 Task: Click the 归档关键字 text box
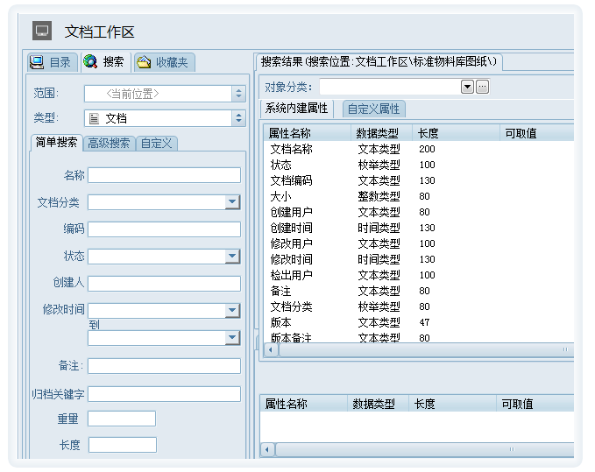point(164,394)
